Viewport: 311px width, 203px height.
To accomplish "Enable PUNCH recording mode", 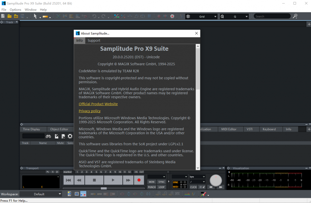I will (152, 187).
